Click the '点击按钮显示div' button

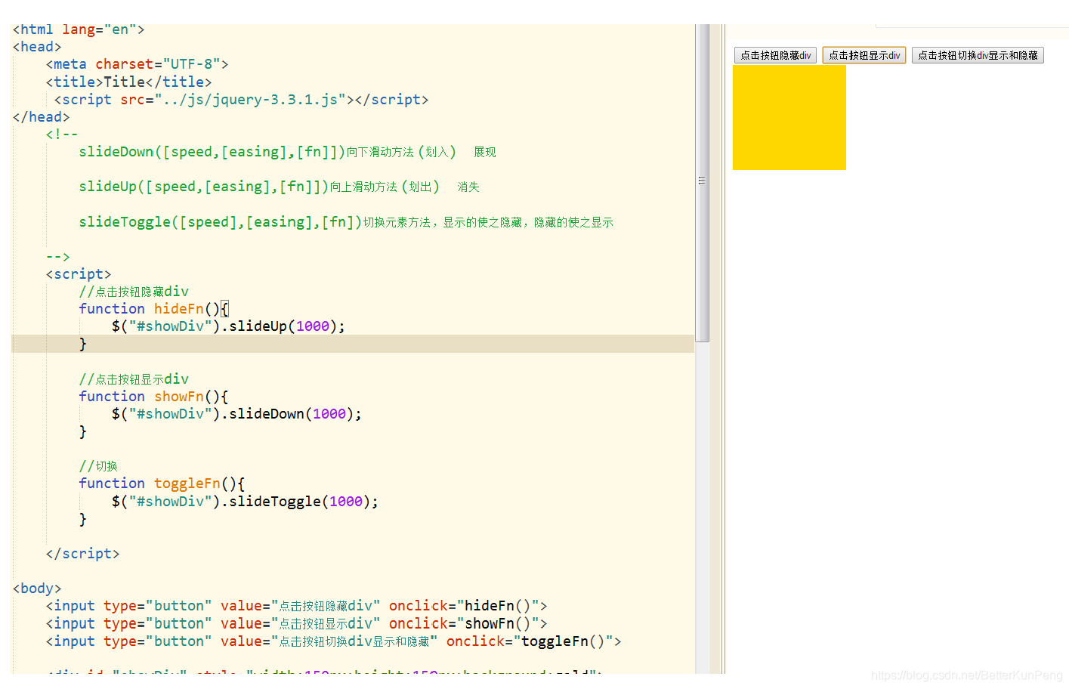tap(864, 55)
